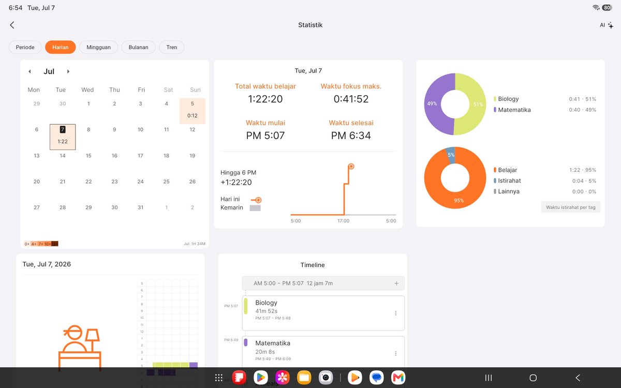The image size is (621, 388).
Task: Click the purple Matematika donut segment
Action: pos(433,105)
